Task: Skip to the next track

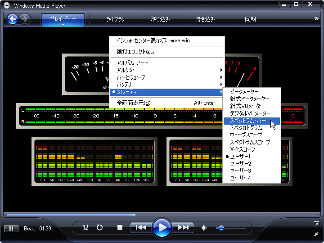Action: point(183,228)
